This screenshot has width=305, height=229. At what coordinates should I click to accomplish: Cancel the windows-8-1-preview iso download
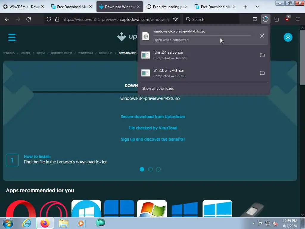tap(262, 36)
